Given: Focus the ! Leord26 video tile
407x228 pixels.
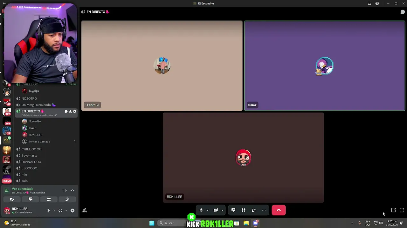Looking at the screenshot, I should click(162, 66).
